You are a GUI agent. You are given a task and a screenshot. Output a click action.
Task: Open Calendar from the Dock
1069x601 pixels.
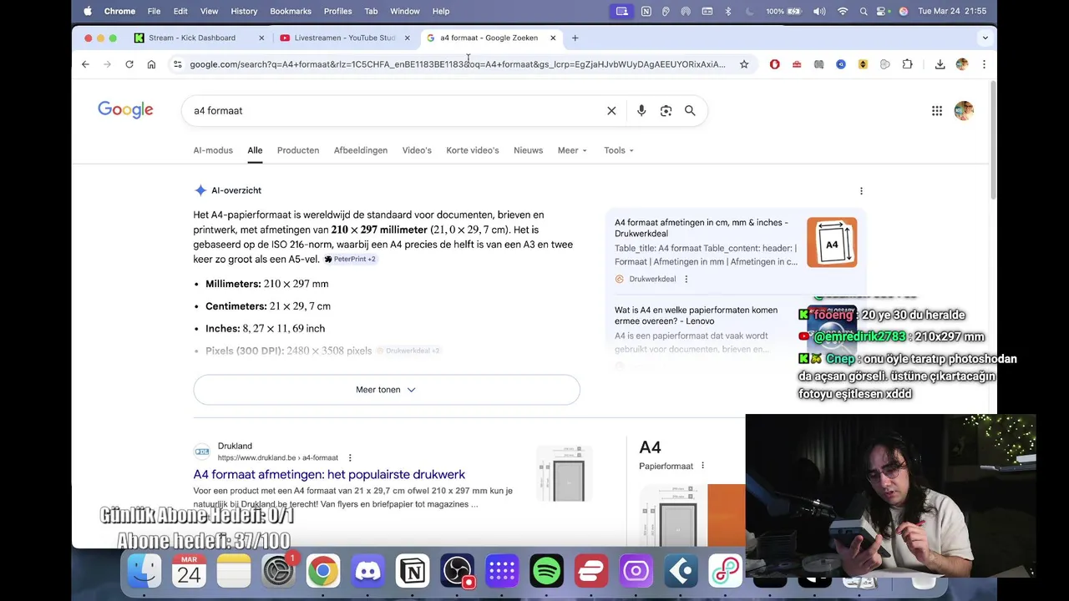189,571
